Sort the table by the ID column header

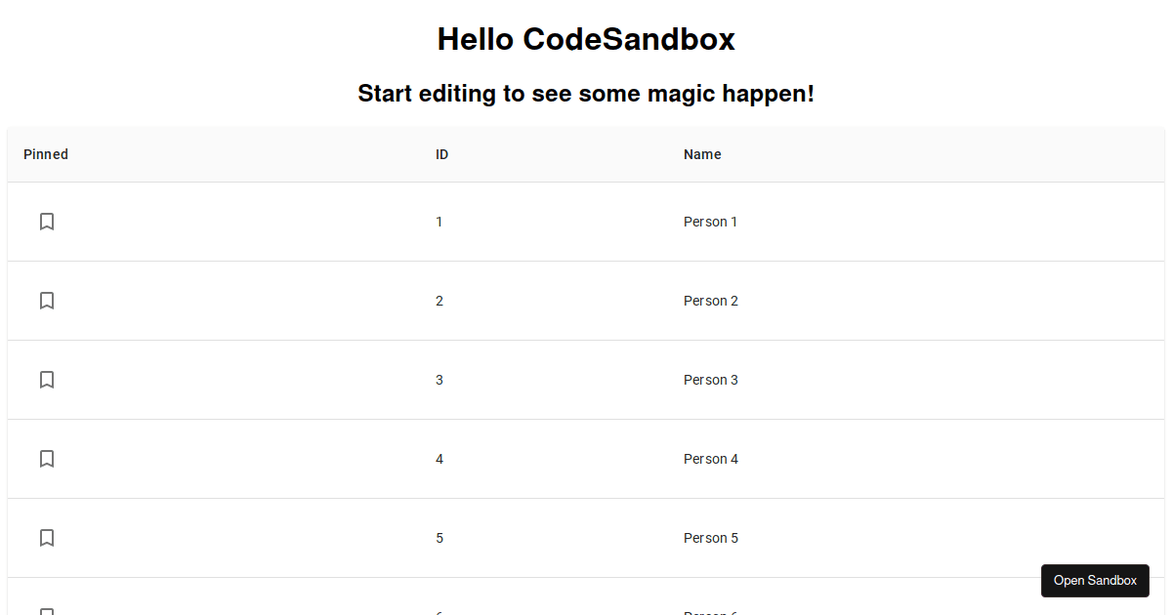(x=441, y=154)
